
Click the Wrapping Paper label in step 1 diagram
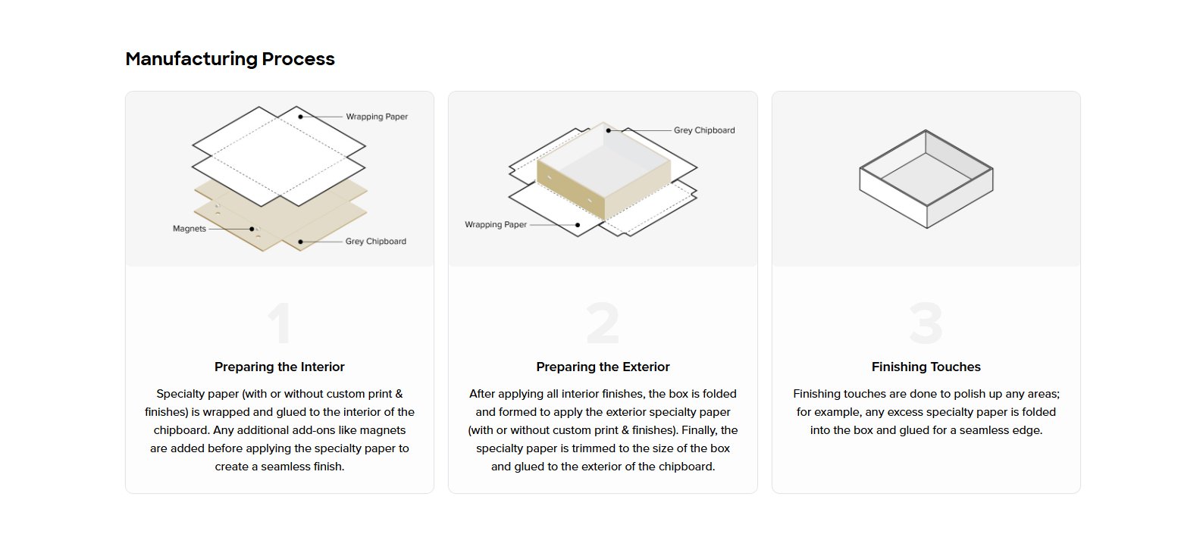point(377,117)
